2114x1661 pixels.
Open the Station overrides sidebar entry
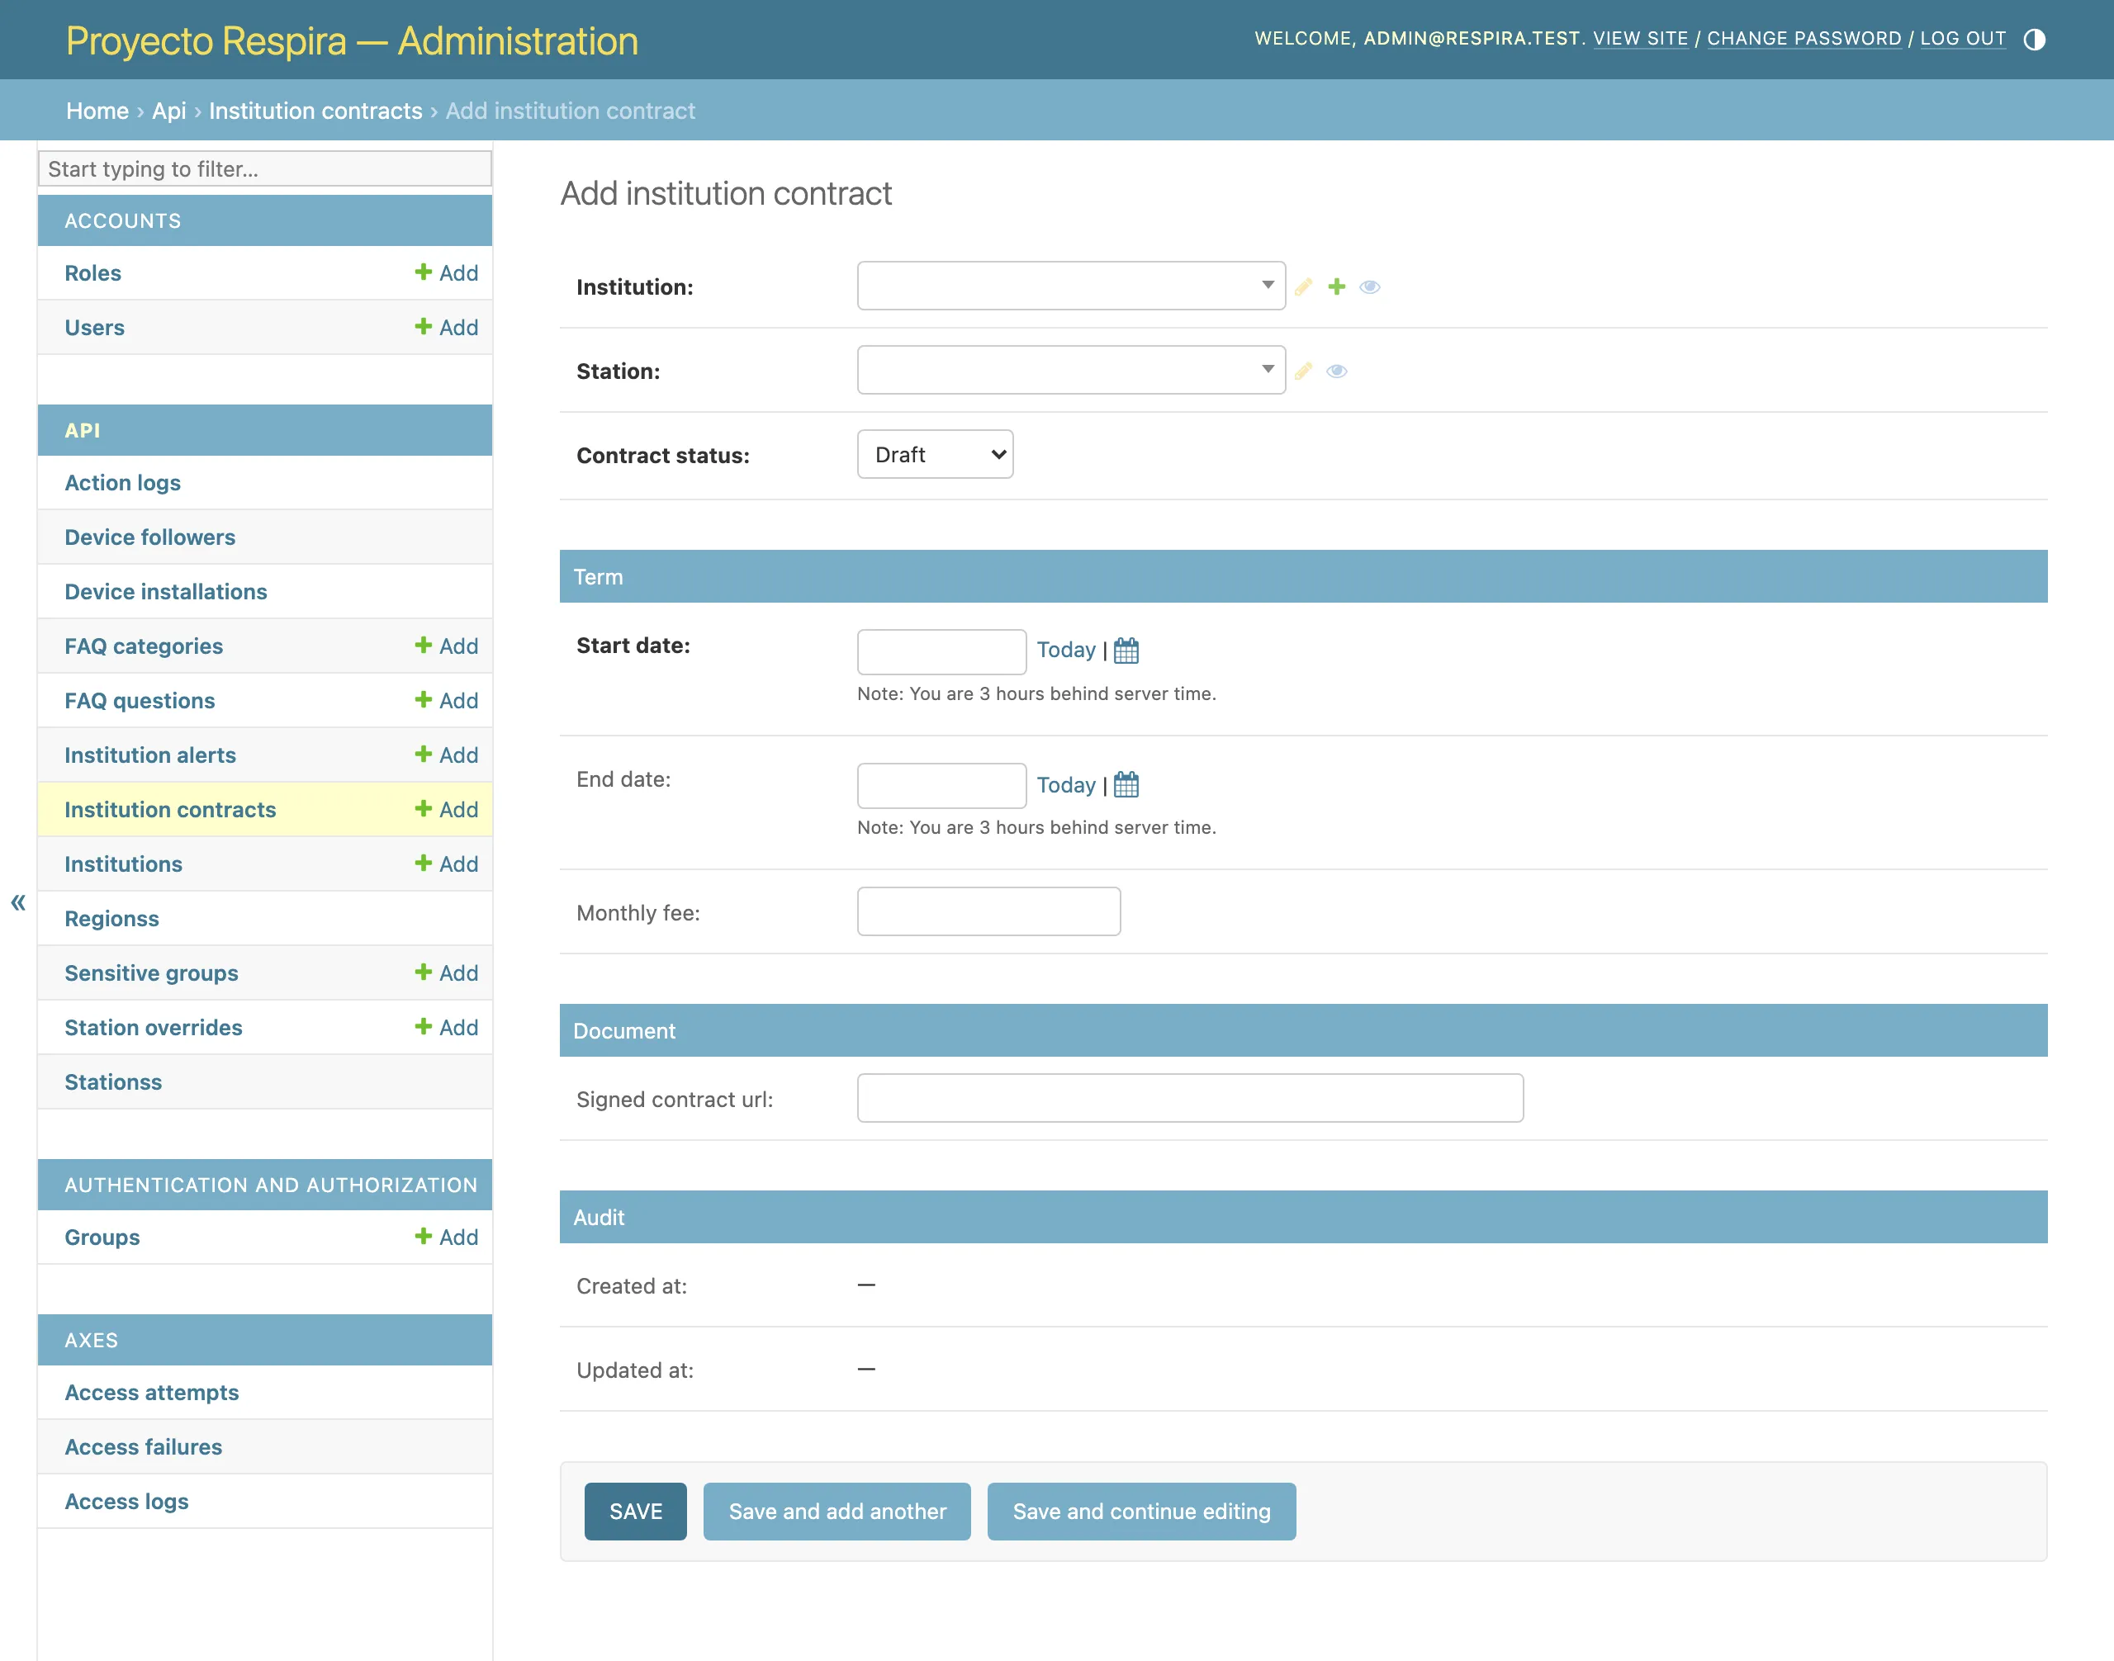[154, 1027]
